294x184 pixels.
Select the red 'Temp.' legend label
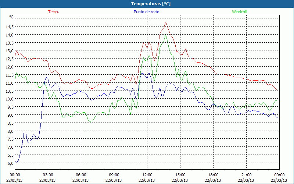[x=54, y=12]
